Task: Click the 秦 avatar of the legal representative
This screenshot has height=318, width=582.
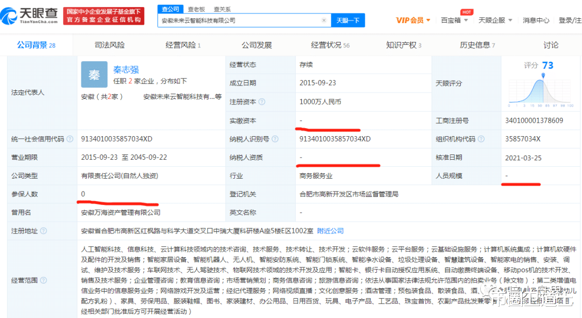Action: (94, 75)
